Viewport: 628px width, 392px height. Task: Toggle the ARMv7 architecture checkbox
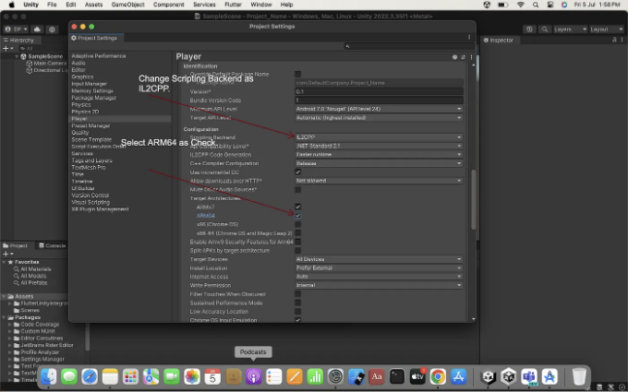(297, 207)
